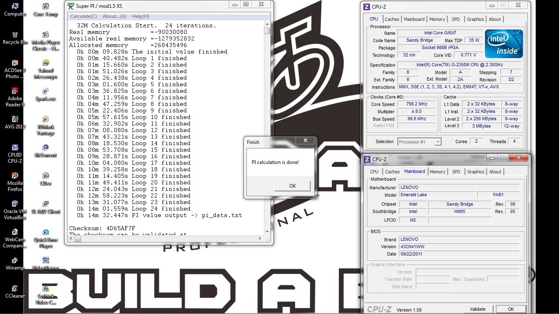Open Core Temp desktop shortcut
This screenshot has height=314, width=559.
click(x=45, y=10)
